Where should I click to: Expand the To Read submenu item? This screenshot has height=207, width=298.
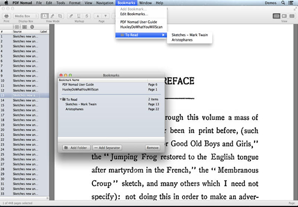(x=141, y=35)
